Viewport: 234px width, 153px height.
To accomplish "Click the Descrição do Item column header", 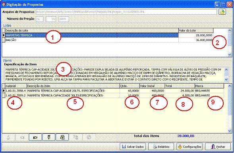I will (x=73, y=86).
